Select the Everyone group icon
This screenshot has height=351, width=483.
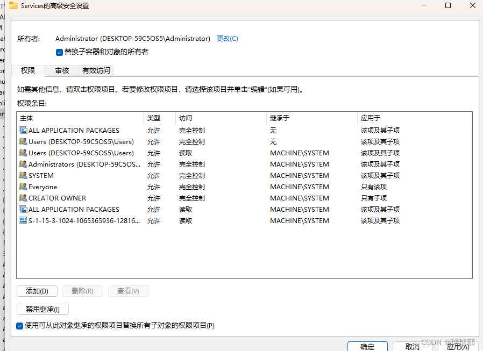(23, 187)
